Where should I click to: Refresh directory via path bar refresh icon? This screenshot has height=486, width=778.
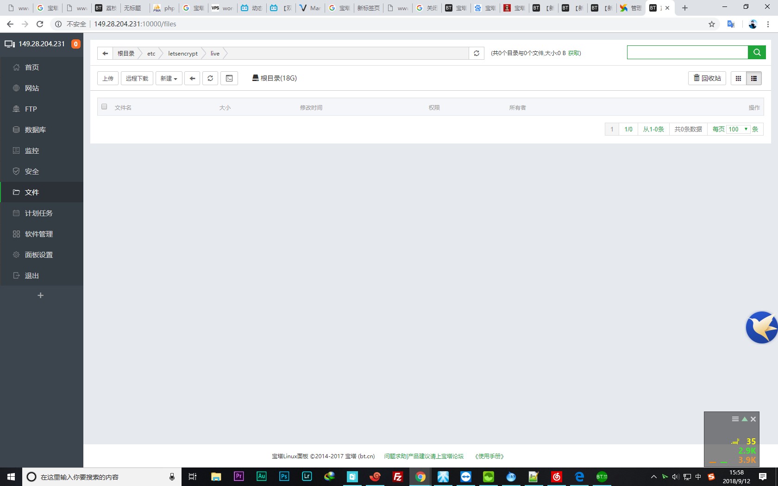(x=477, y=53)
